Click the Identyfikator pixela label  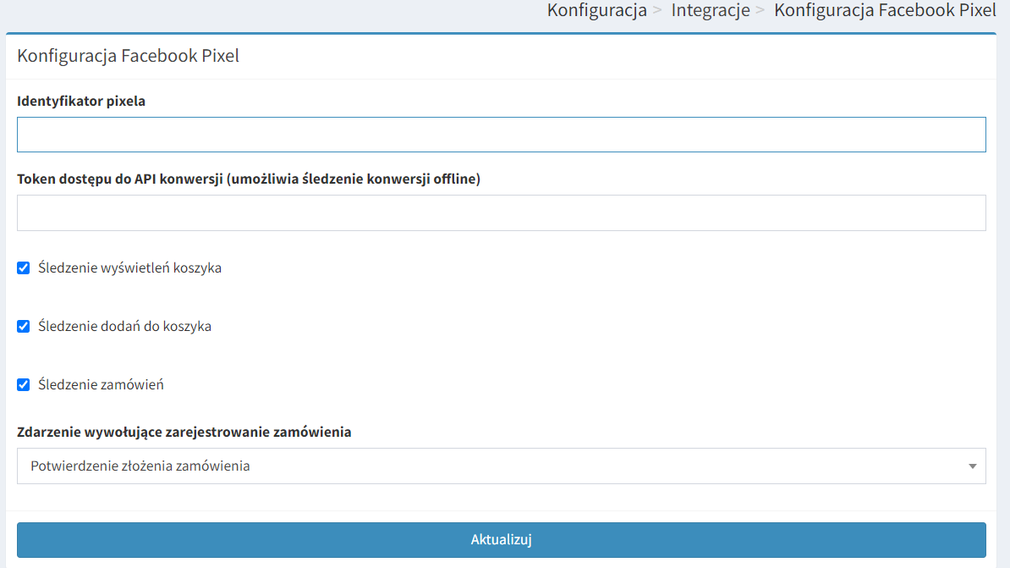81,102
